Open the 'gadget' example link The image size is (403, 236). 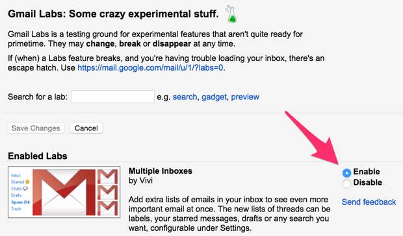214,97
